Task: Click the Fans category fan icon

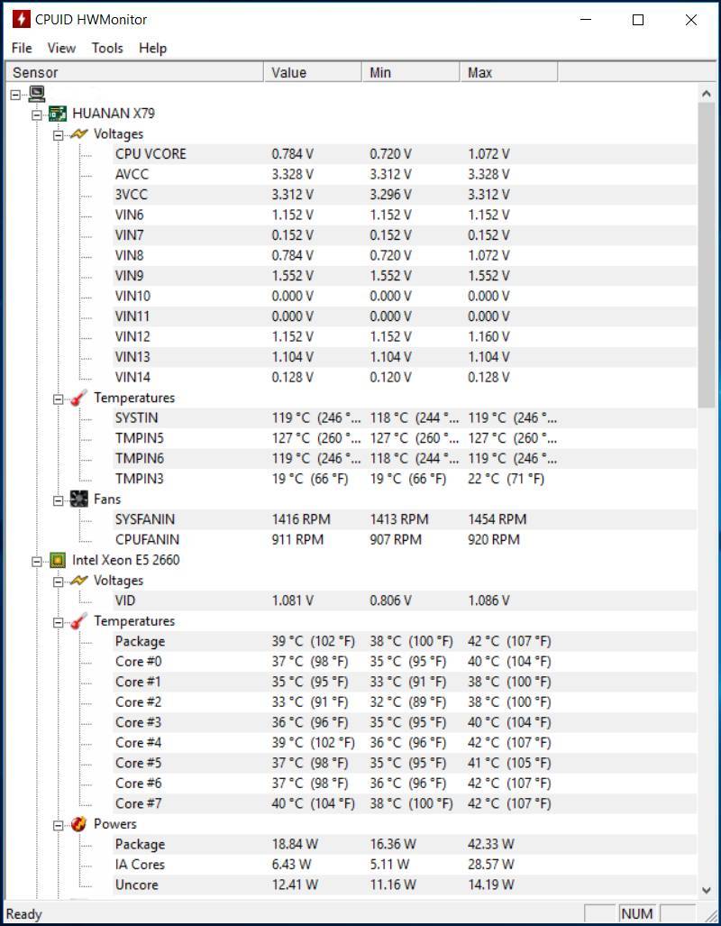Action: tap(79, 499)
